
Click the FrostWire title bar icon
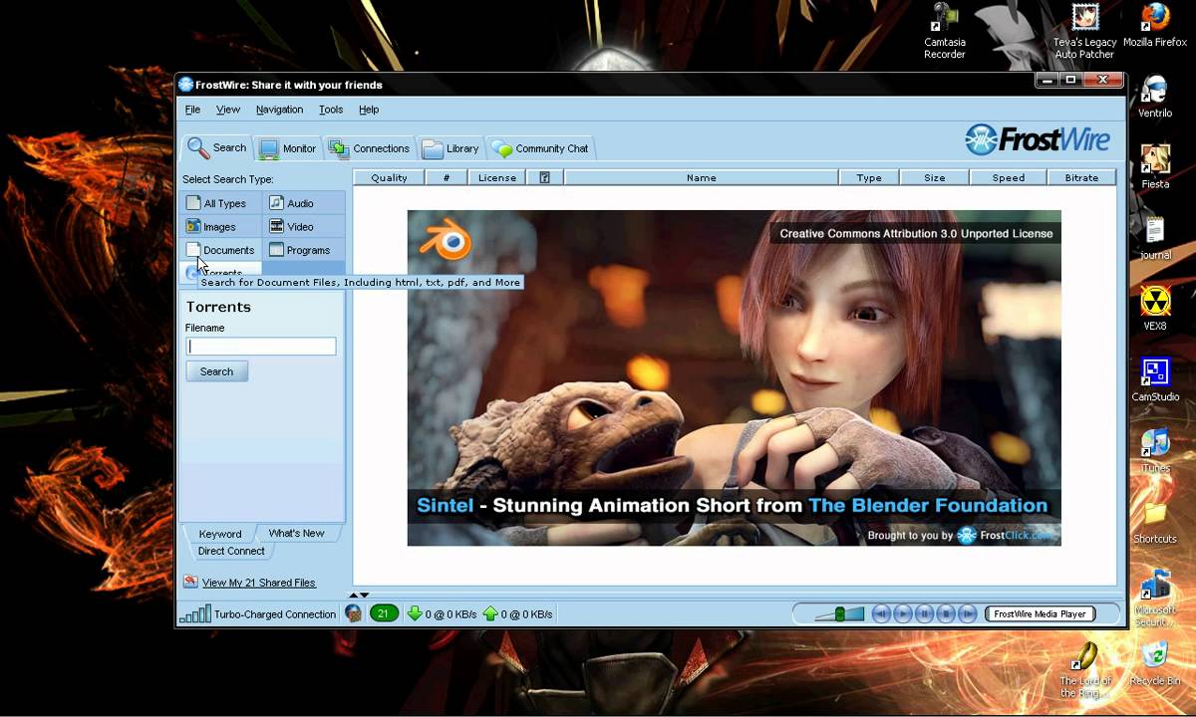185,85
